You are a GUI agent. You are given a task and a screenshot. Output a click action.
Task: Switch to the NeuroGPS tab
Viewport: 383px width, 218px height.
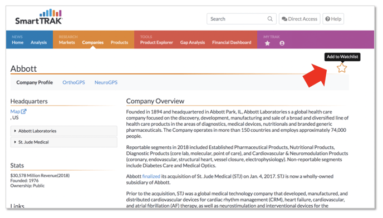pos(106,82)
